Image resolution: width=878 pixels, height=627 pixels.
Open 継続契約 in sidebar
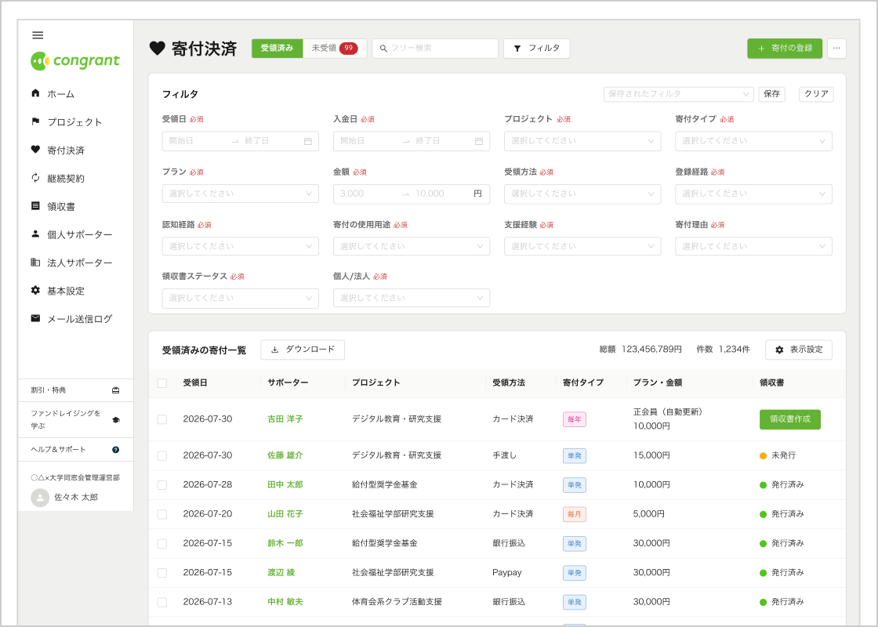tap(66, 178)
